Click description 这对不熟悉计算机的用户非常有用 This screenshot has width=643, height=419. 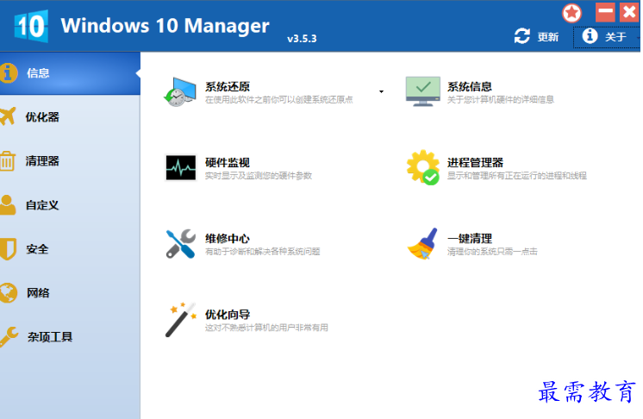(266, 328)
